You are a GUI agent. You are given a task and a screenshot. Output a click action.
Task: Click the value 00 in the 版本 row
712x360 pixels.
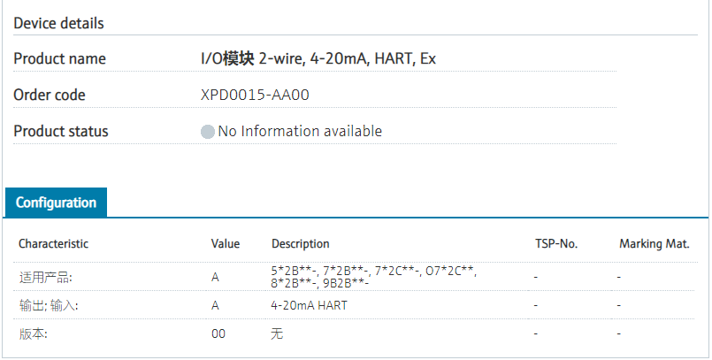coord(218,333)
